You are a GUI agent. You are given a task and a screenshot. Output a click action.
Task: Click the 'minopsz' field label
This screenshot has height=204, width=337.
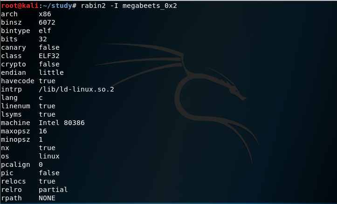[15, 140]
